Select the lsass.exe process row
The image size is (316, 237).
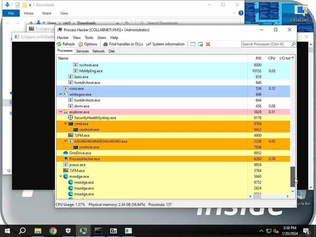click(173, 77)
